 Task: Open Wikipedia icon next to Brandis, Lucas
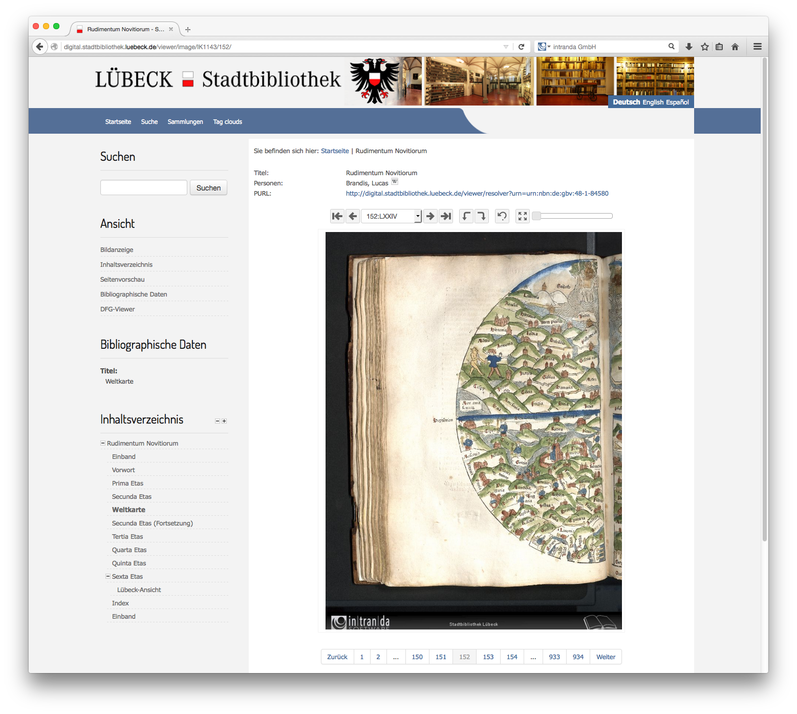[395, 182]
